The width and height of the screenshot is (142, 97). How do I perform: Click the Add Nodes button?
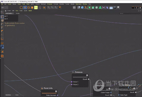click(9, 13)
